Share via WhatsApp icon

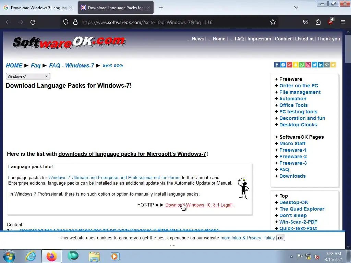302,65
